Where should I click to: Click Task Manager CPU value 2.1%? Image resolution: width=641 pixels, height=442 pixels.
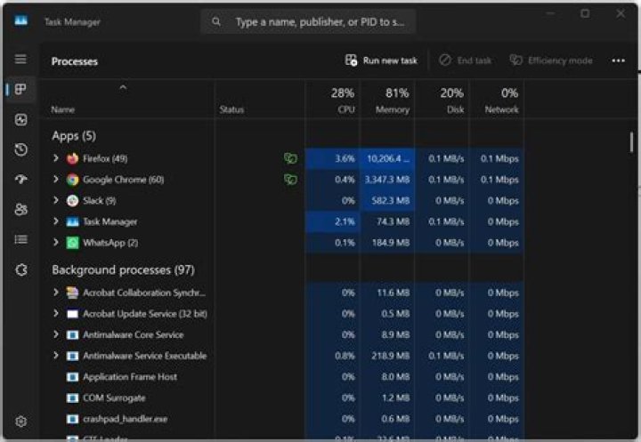(x=345, y=221)
